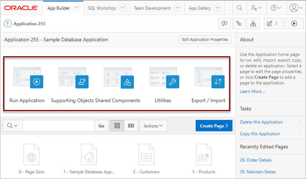Click the 3 - Products page label
This screenshot has width=306, height=179.
point(204,172)
